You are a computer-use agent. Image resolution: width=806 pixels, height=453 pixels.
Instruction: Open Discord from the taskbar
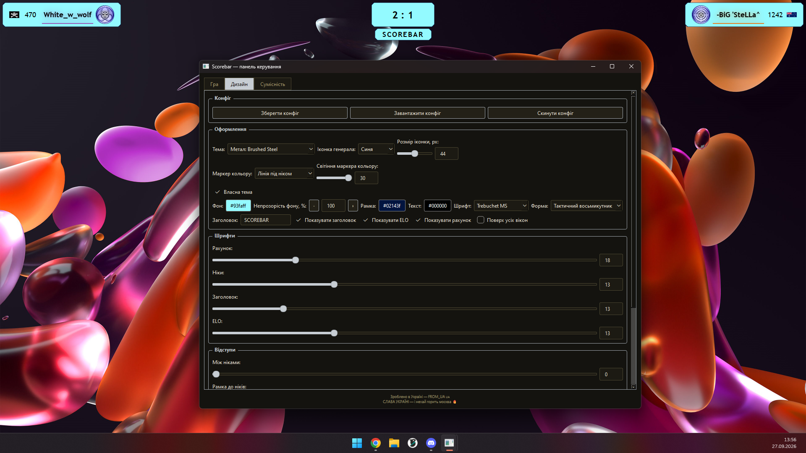click(x=431, y=443)
